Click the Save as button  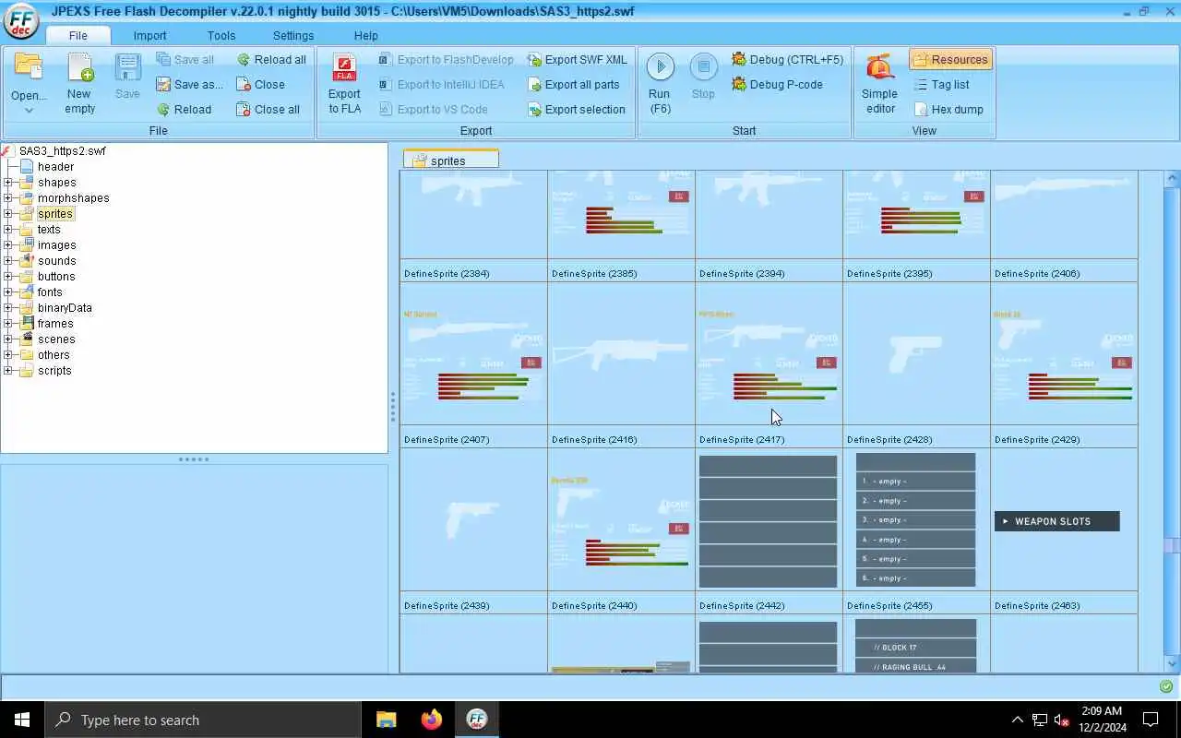[x=190, y=84]
